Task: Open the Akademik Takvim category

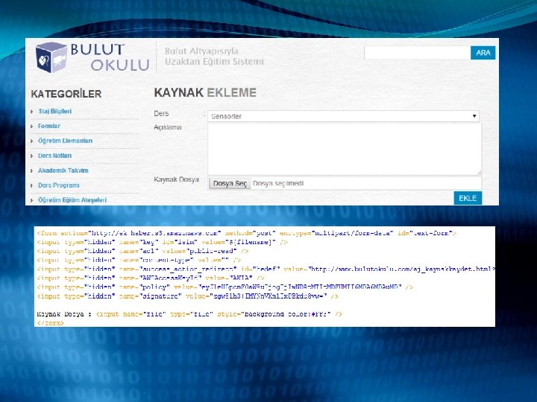Action: 63,170
